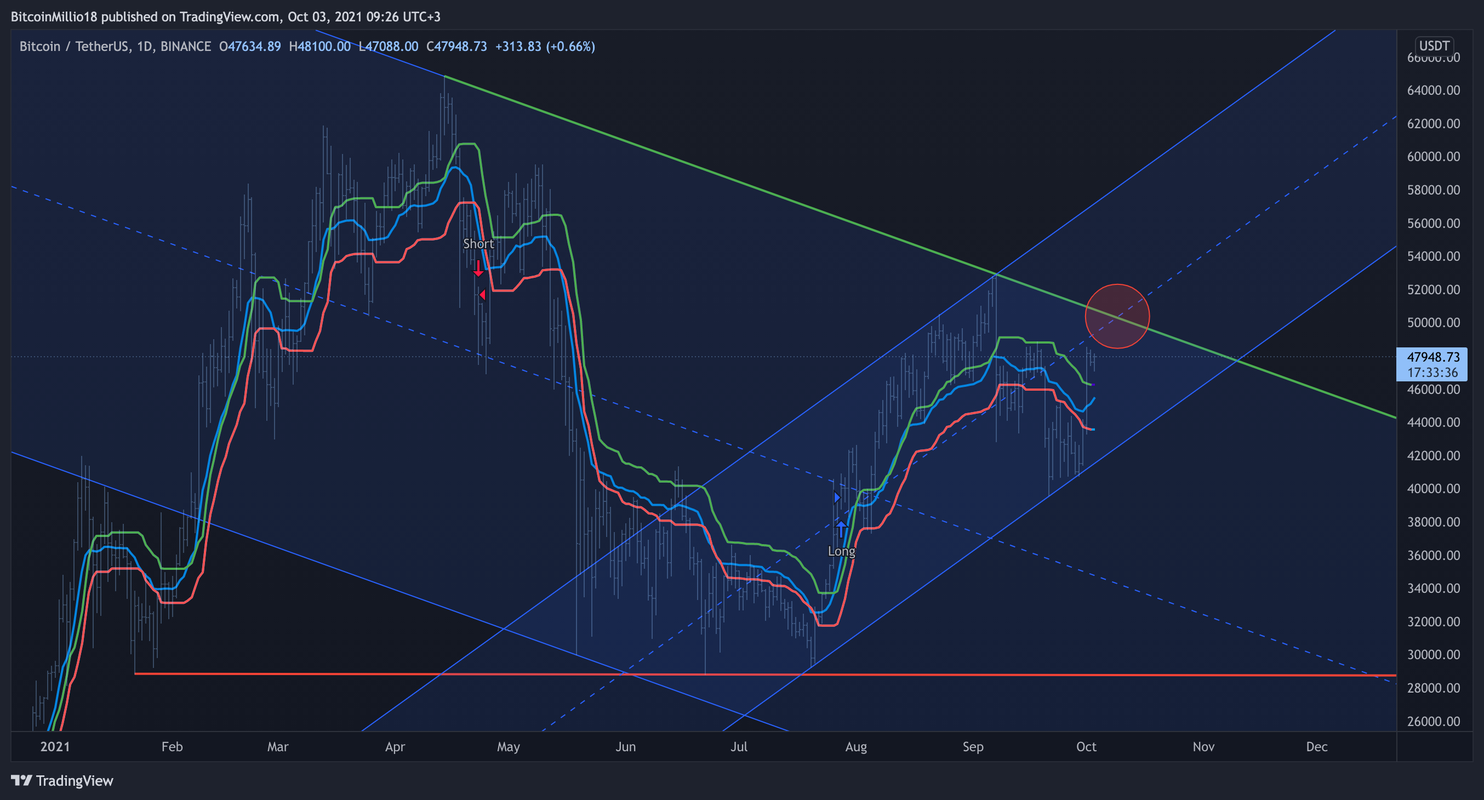Click the countdown timer 17:33:36
The width and height of the screenshot is (1484, 800).
coord(1432,373)
